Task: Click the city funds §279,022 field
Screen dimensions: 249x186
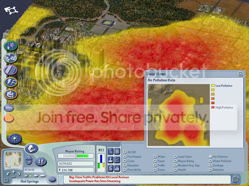Action: coord(76,163)
